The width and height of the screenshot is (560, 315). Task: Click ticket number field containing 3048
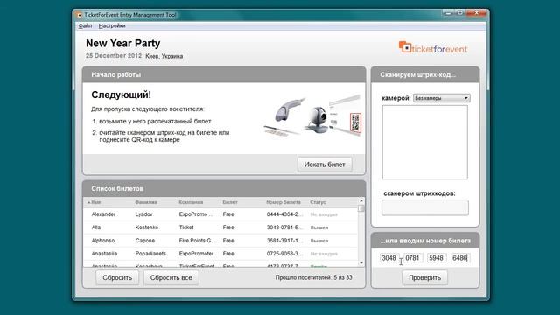click(388, 258)
